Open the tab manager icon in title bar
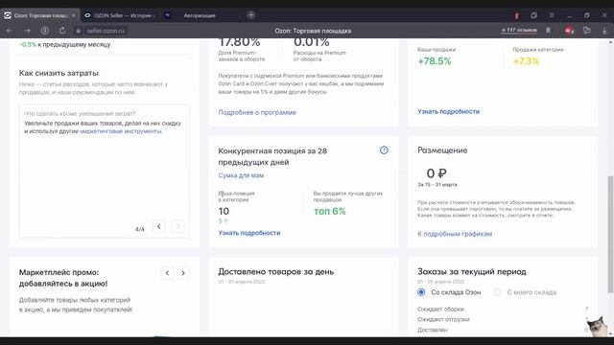The height and width of the screenshot is (345, 614). click(533, 15)
